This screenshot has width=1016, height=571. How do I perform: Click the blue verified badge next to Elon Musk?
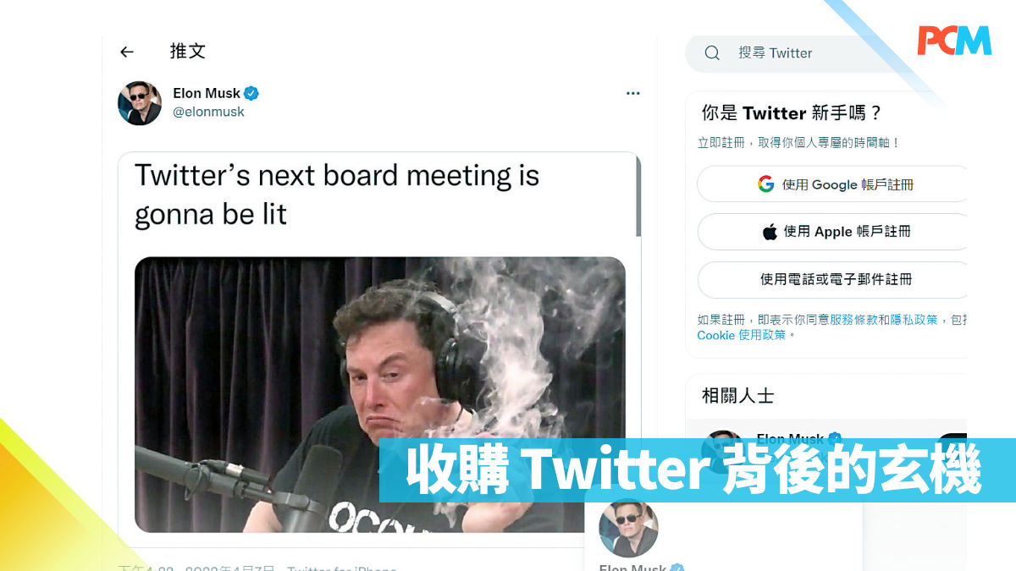[x=251, y=93]
